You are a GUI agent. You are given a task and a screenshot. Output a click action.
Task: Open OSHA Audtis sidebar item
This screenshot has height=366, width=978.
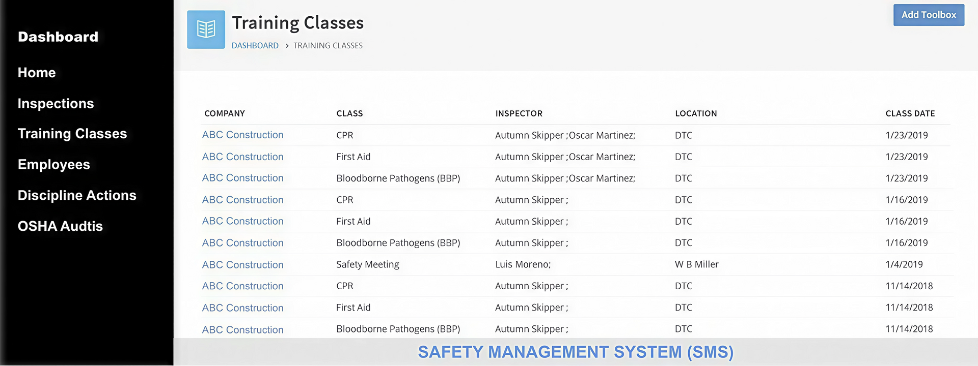click(x=60, y=226)
